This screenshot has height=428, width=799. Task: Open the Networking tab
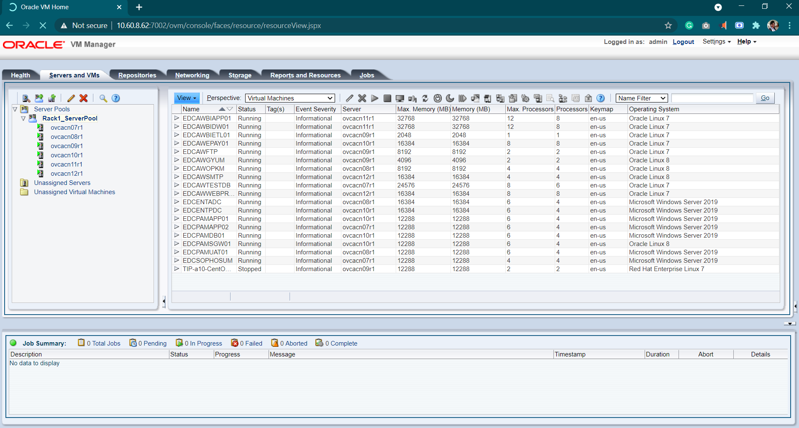pos(192,75)
